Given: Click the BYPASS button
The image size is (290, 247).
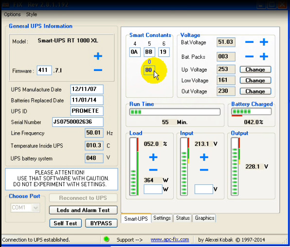Looking at the screenshot, I should click(x=101, y=223).
